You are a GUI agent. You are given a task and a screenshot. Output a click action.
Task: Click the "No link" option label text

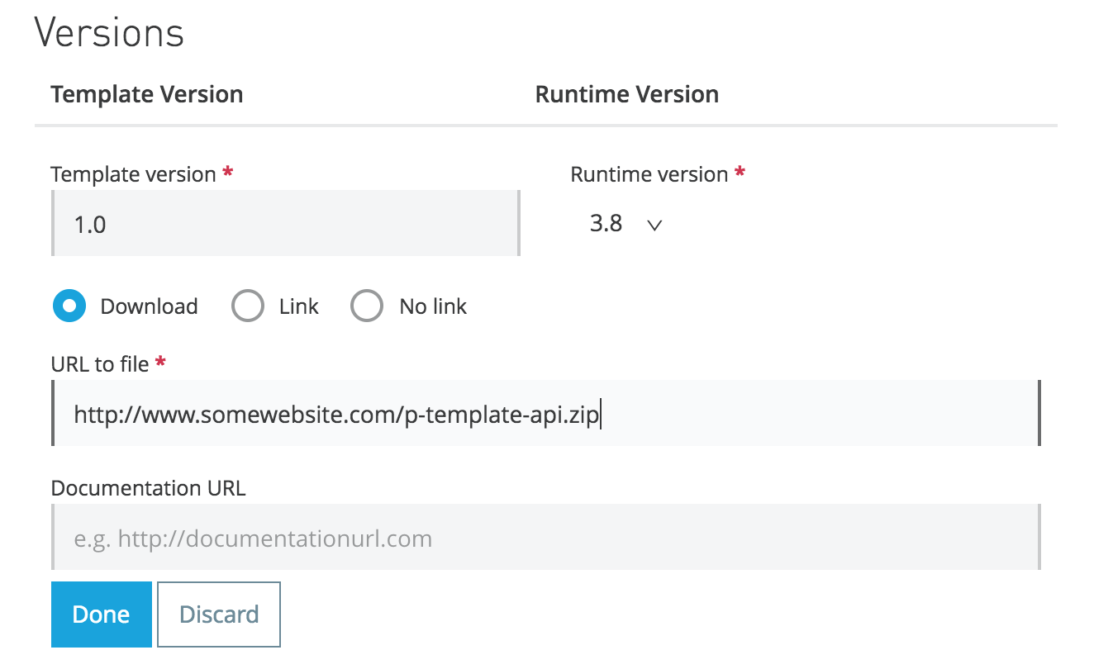tap(433, 306)
